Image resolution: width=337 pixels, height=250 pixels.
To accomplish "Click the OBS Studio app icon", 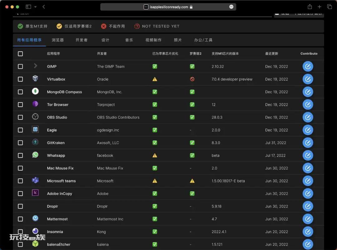I will (35, 117).
